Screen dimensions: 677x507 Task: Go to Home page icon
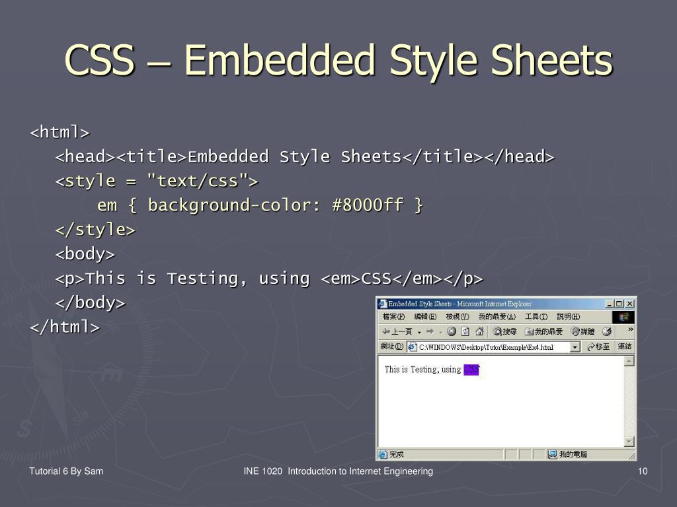(479, 331)
